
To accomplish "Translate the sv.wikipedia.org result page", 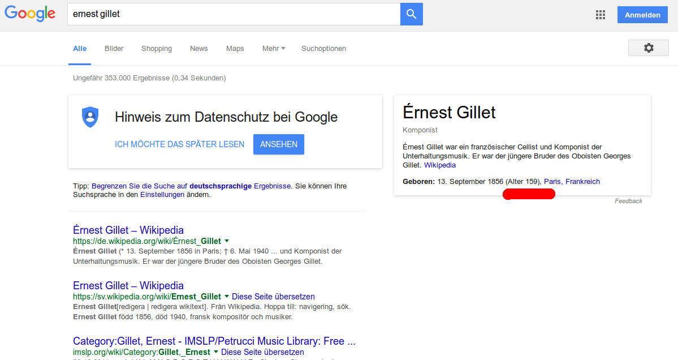I will [x=273, y=297].
